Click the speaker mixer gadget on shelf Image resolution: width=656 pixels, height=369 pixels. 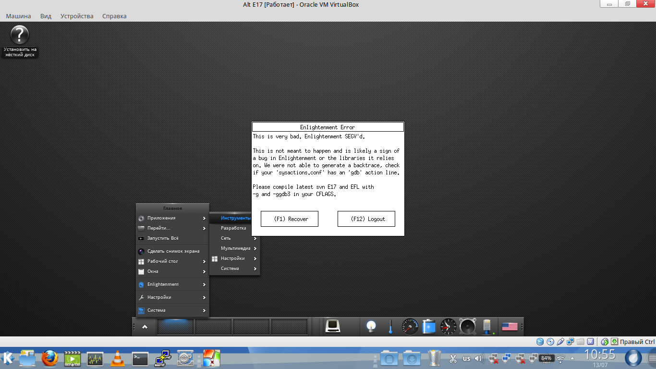[x=467, y=327]
